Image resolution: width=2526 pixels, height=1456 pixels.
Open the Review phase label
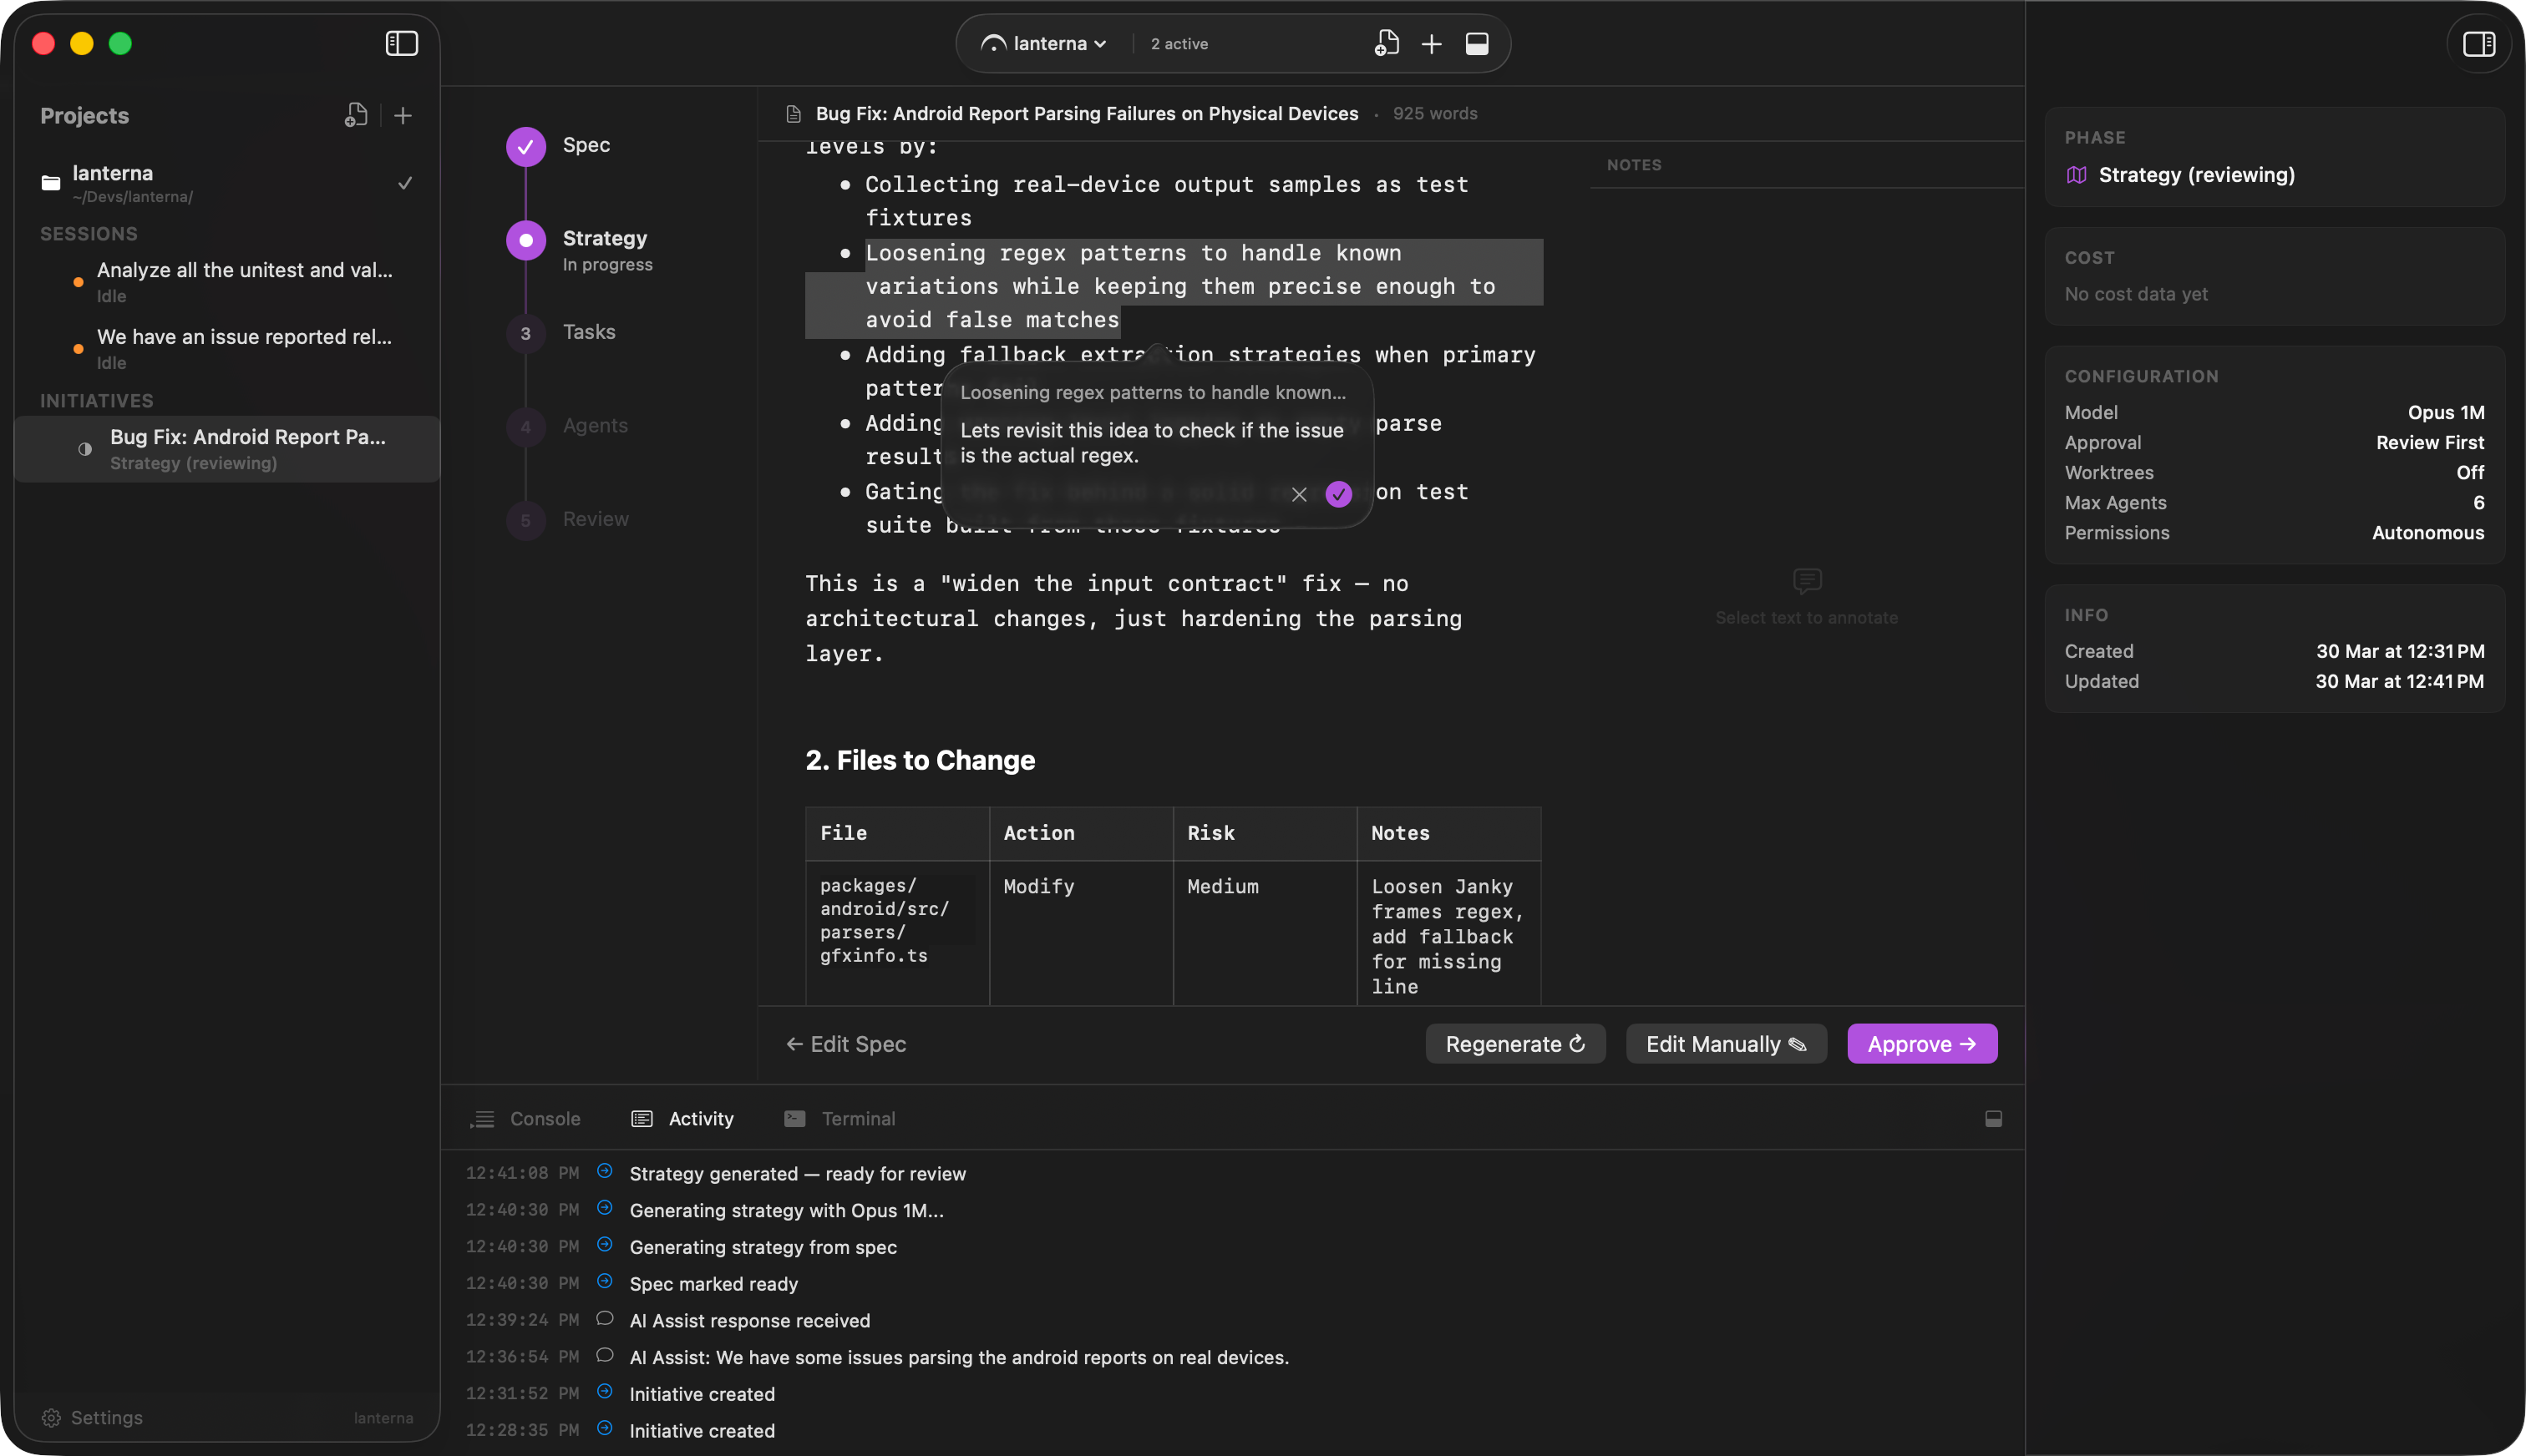(596, 519)
